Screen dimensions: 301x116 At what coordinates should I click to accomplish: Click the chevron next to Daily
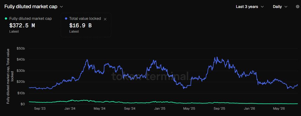point(286,7)
